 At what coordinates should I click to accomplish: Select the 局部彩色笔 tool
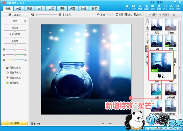tap(13, 67)
